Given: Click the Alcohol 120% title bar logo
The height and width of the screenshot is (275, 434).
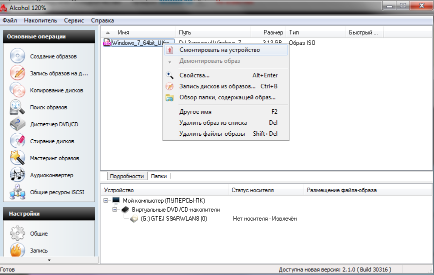Looking at the screenshot, I should point(3,8).
